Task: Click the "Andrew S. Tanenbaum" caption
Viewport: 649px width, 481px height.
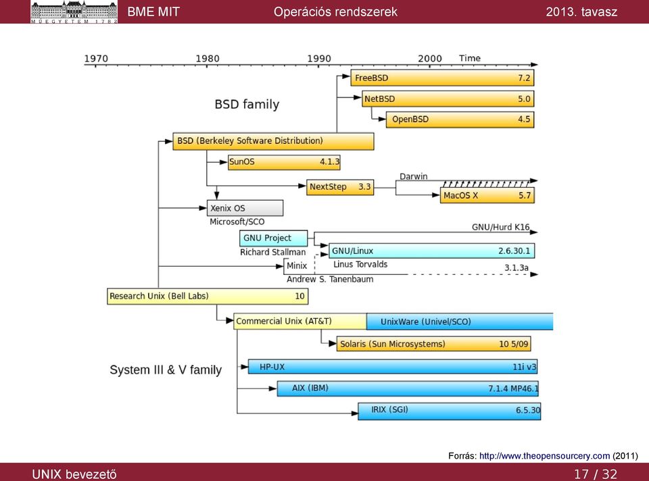Action: coord(330,279)
